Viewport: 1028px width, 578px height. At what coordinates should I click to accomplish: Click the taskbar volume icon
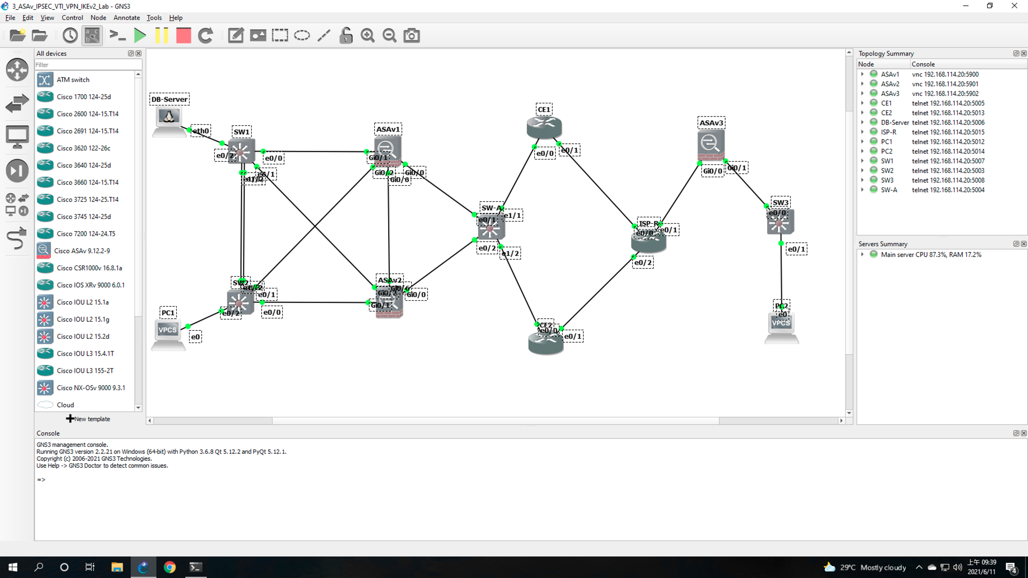click(957, 567)
